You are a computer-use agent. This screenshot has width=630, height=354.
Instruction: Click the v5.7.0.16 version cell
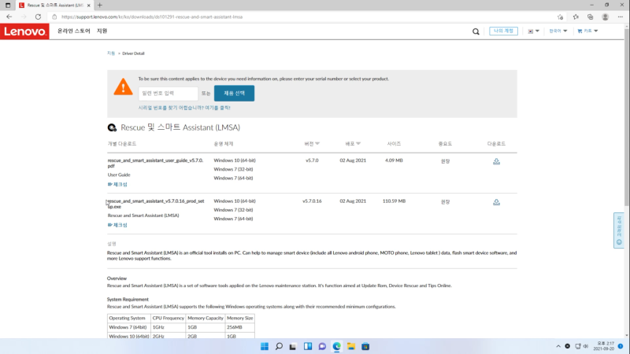(312, 201)
